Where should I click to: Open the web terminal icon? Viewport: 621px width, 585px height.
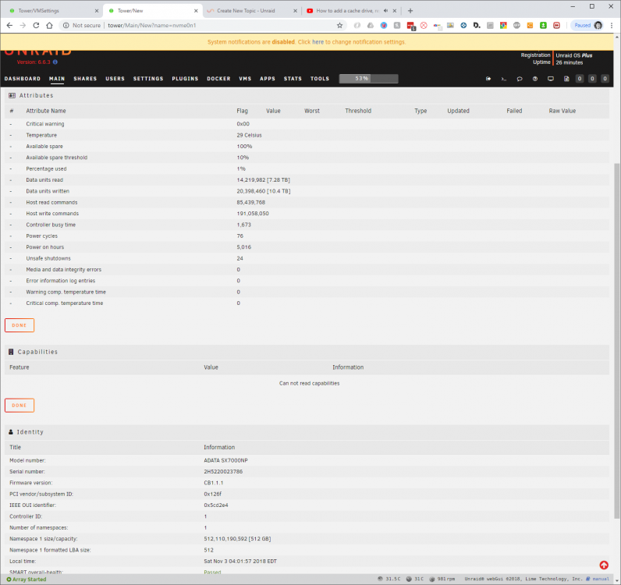[x=504, y=79]
